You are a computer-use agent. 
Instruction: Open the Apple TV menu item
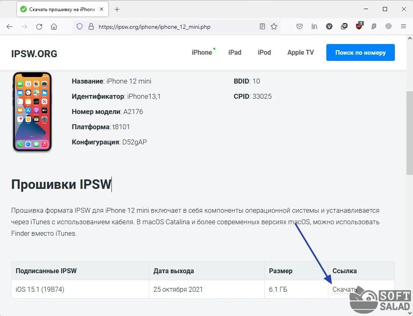(x=301, y=53)
